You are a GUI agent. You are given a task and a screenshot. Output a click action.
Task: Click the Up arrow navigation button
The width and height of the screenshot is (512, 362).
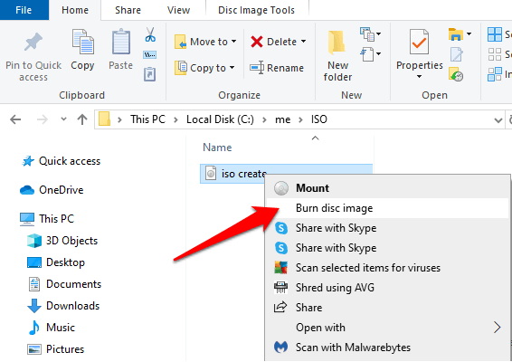(82, 119)
